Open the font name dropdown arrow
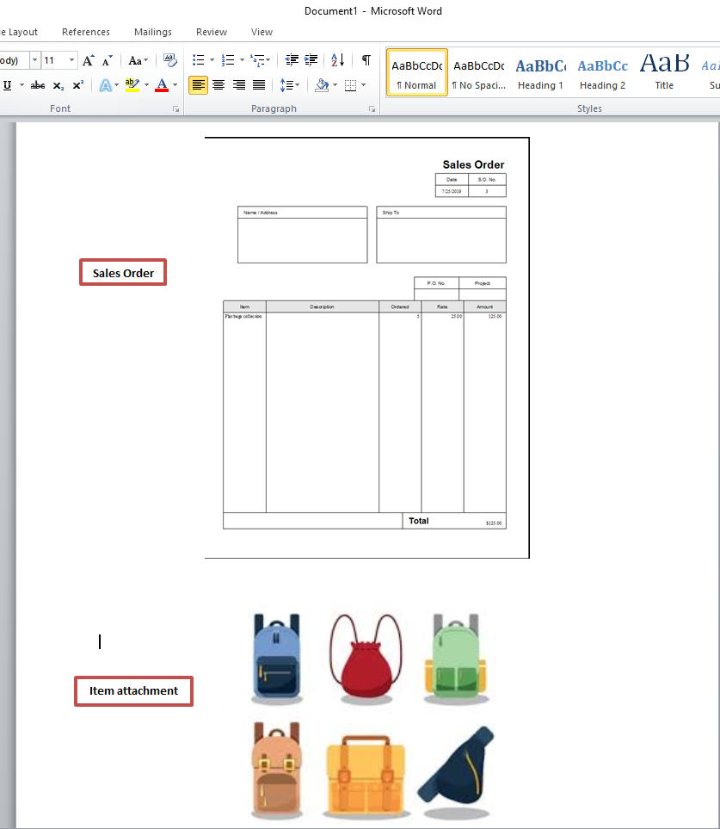This screenshot has width=720, height=829. tap(35, 60)
